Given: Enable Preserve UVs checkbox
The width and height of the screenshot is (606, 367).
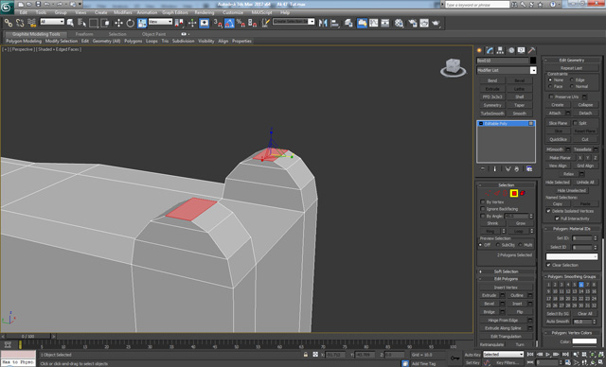Looking at the screenshot, I should (551, 96).
